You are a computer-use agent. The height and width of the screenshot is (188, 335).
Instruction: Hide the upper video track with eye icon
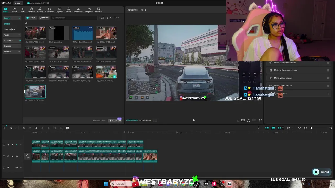coord(12,145)
